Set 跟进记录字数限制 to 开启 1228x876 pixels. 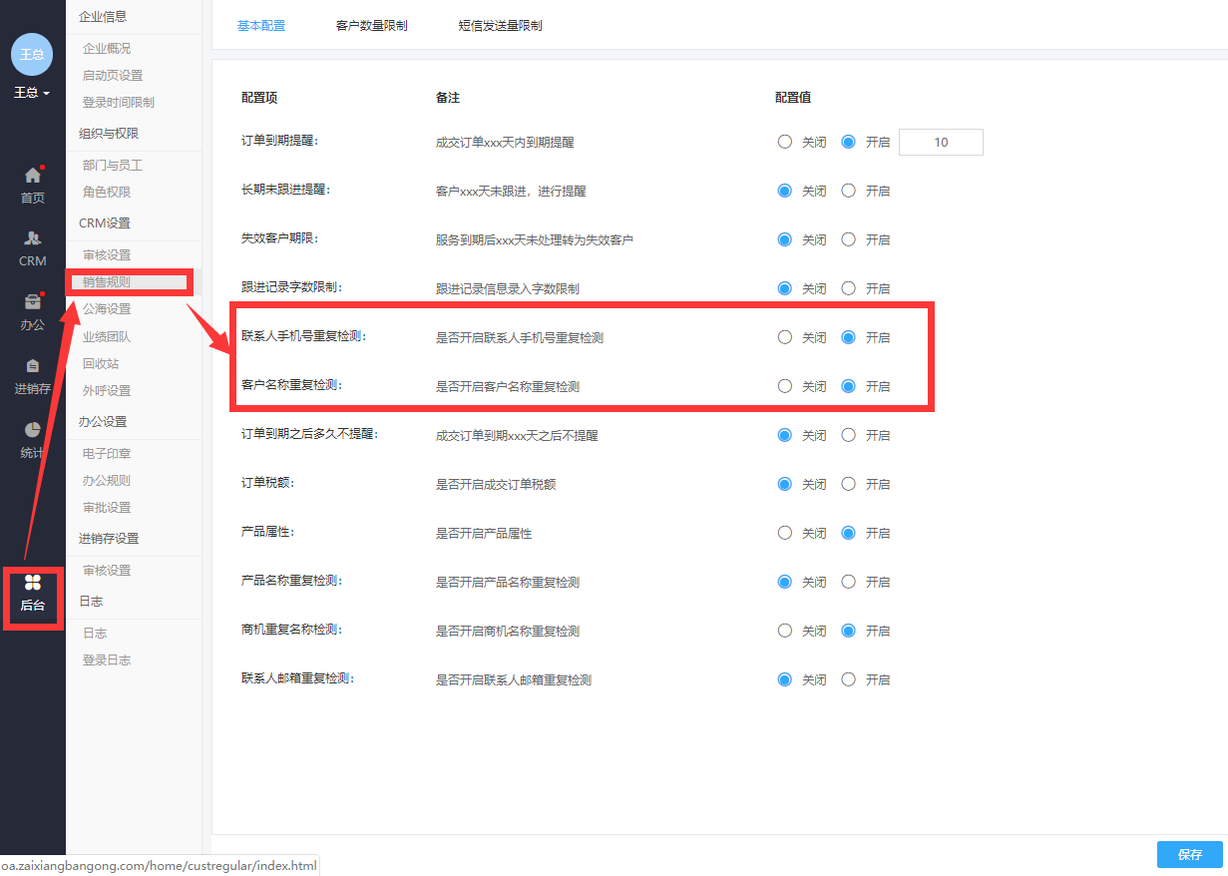point(849,288)
